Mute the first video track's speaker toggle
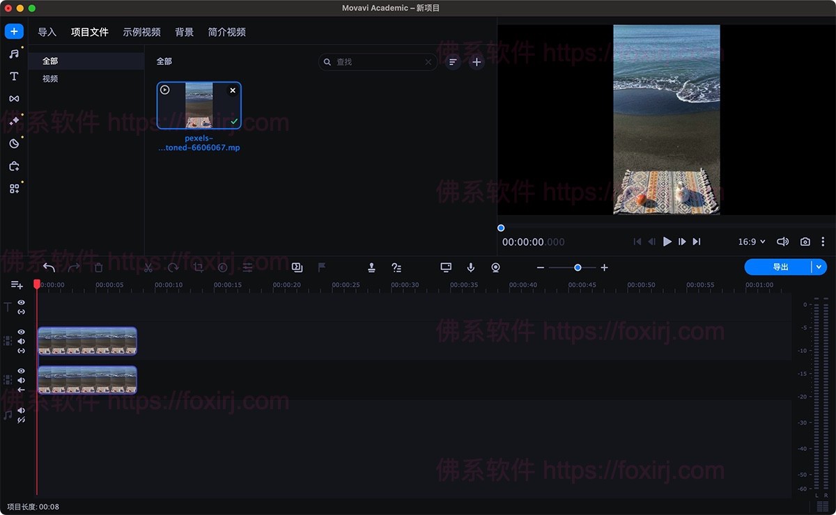The height and width of the screenshot is (515, 836). pyautogui.click(x=20, y=341)
